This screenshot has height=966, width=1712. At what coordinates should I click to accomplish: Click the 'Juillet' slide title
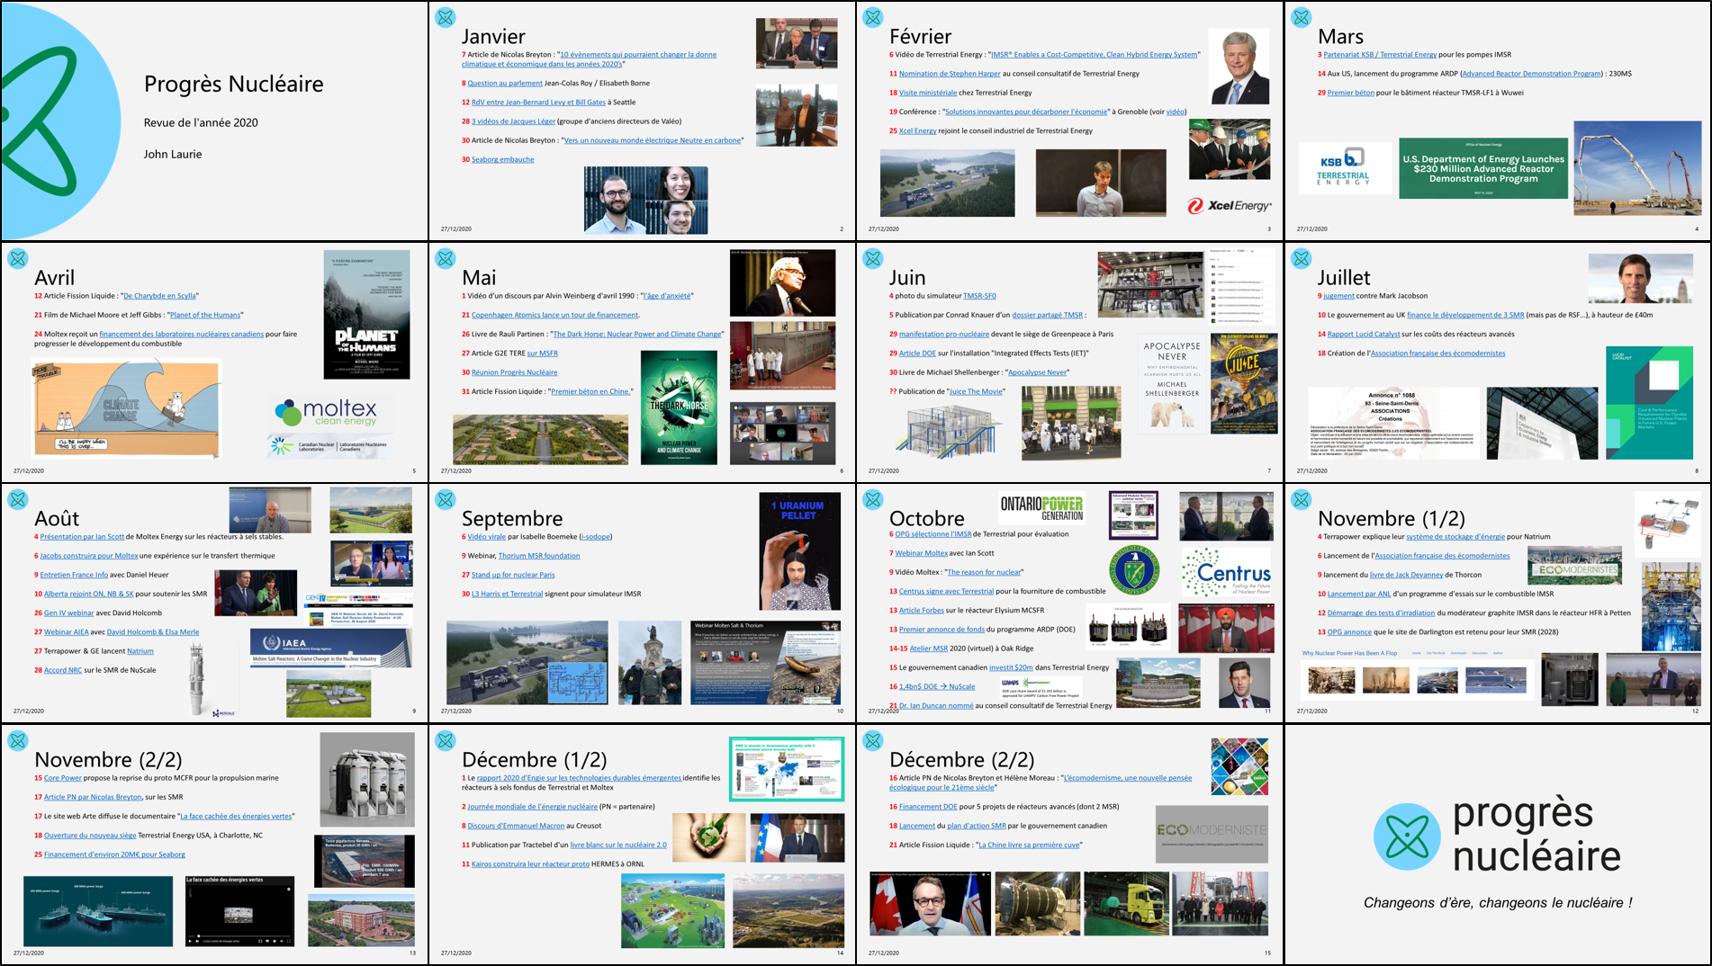point(1344,278)
